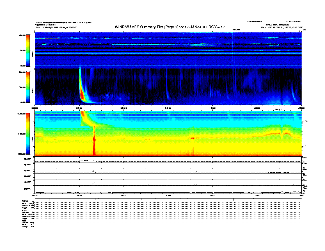Screen dimensions: 325x251
Task: Click the 10 frequency label beside TNR panel
Action: 305,146
